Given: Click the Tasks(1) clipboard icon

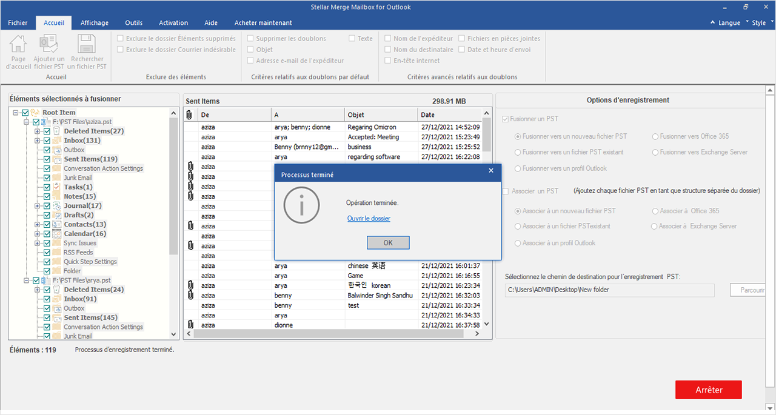Looking at the screenshot, I should 57,187.
